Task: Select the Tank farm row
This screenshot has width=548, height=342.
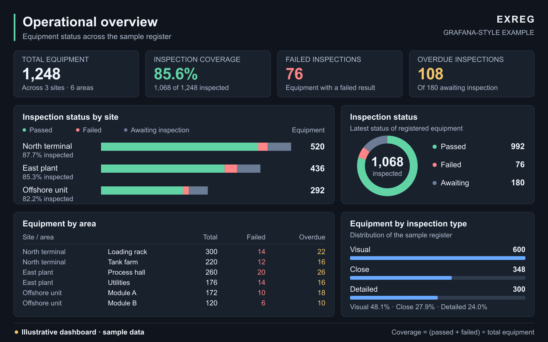Action: tap(174, 262)
